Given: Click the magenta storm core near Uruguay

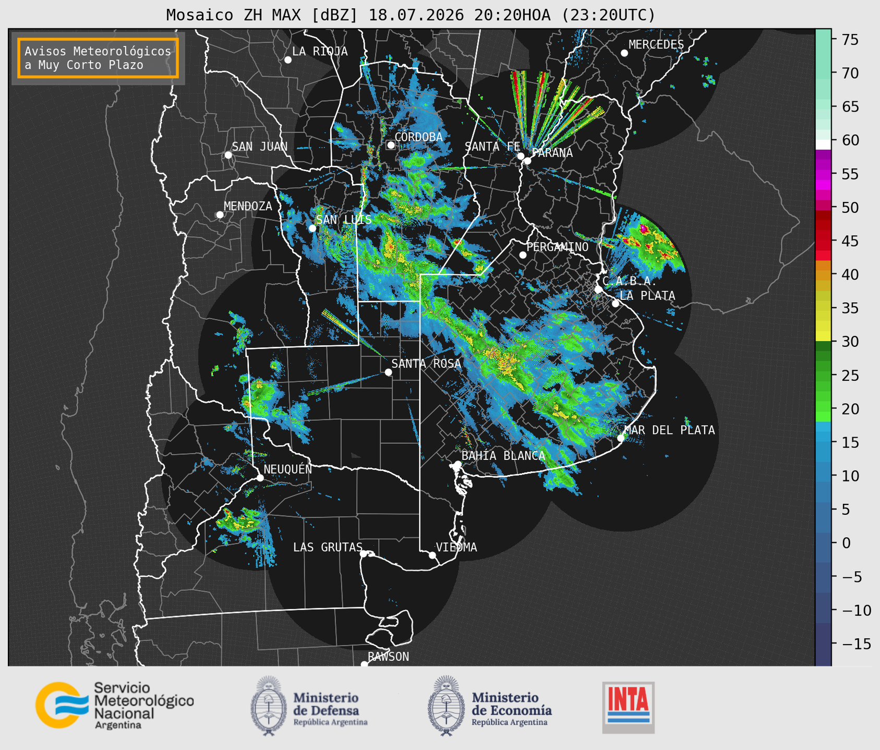Looking at the screenshot, I should [x=643, y=229].
